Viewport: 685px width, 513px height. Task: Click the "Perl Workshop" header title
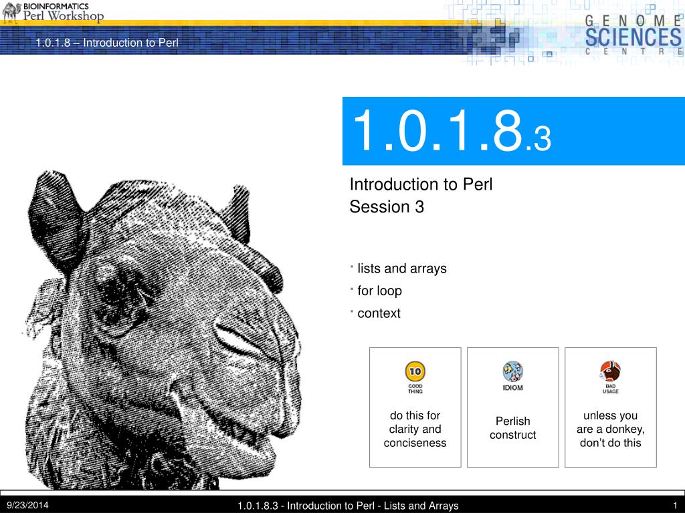(64, 16)
